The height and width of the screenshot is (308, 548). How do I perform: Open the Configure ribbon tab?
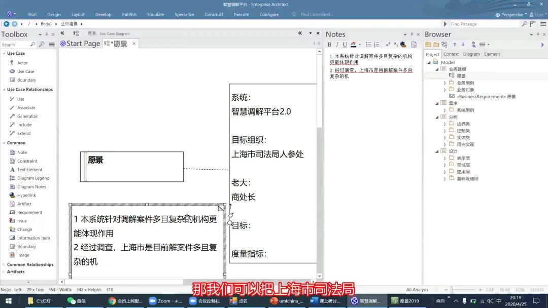click(x=269, y=15)
